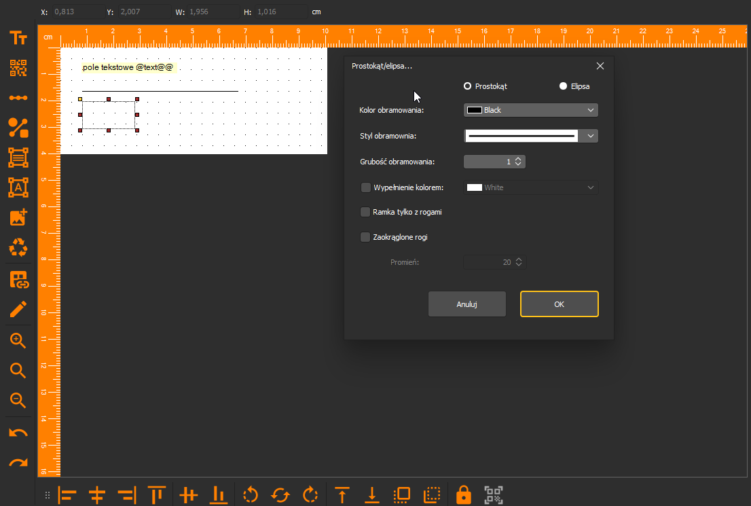
Task: Select the Text tool in the sidebar
Action: 18,38
